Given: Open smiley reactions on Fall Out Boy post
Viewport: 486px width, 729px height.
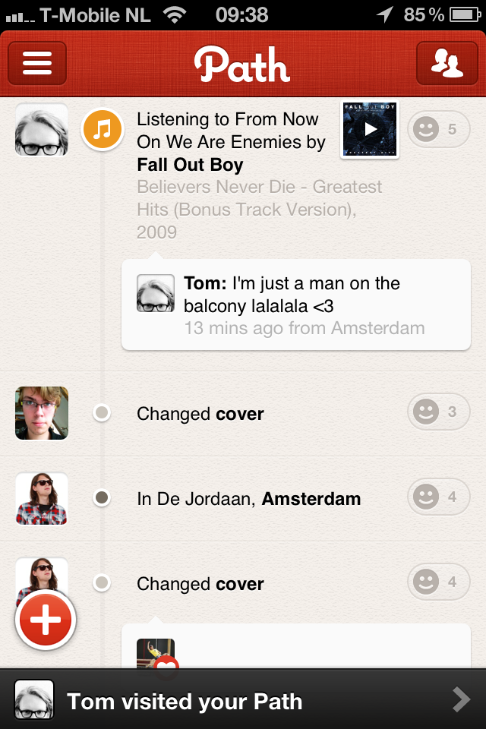Looking at the screenshot, I should (x=438, y=129).
